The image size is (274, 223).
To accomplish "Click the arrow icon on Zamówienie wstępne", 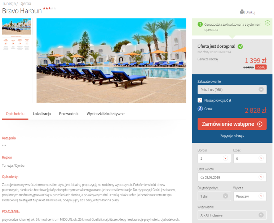I will 260,124.
